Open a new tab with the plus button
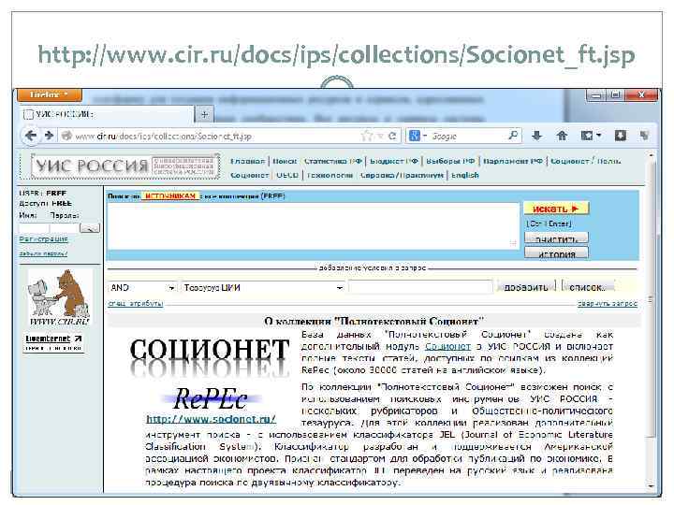This screenshot has width=674, height=505. [204, 114]
